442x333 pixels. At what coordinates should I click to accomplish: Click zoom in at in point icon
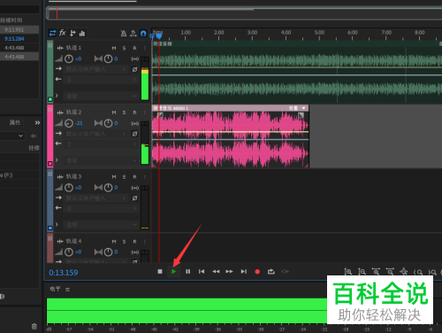(418, 272)
